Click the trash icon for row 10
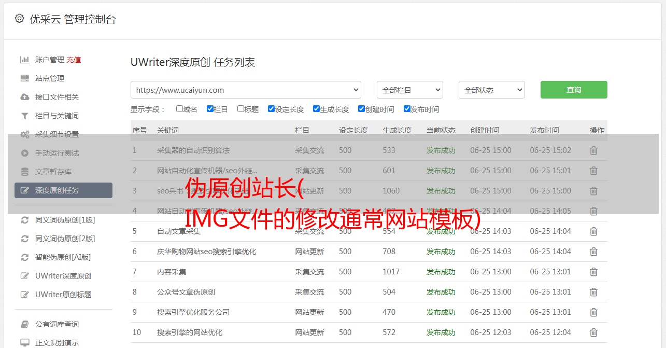The image size is (666, 348). click(593, 332)
